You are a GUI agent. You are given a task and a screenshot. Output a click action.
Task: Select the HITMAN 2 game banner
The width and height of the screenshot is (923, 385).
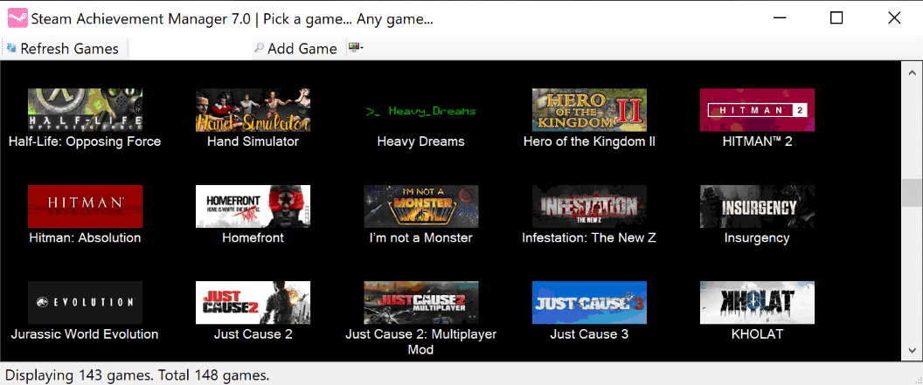(757, 110)
